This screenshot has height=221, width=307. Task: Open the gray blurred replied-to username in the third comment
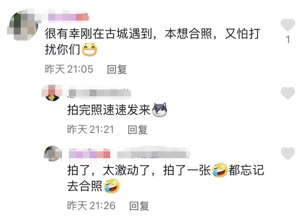pos(153,153)
